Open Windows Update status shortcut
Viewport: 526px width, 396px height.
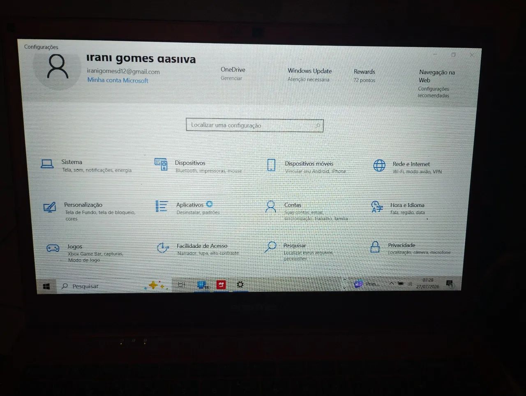tap(309, 75)
